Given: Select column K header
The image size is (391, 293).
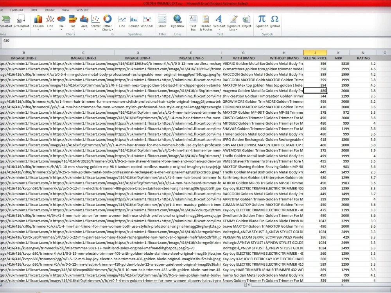Looking at the screenshot, I should tap(338, 53).
